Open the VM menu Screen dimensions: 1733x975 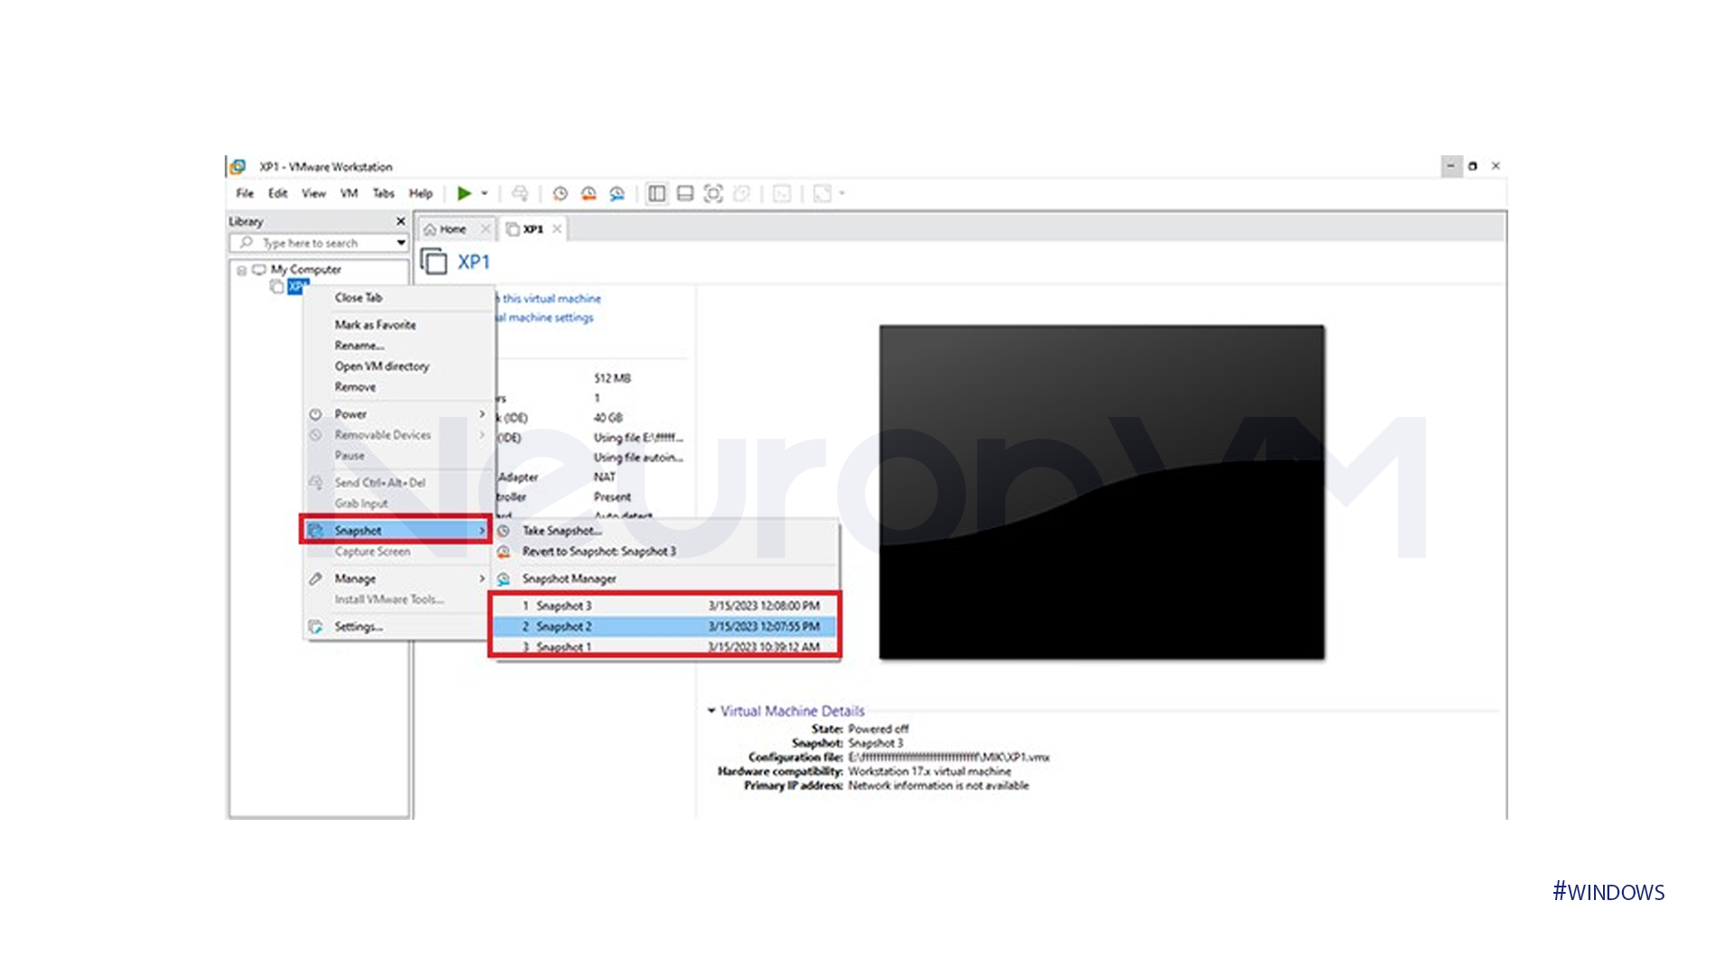pos(349,193)
